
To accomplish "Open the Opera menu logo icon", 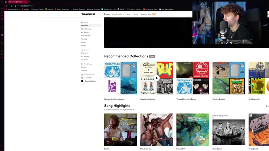I will click(2, 2).
